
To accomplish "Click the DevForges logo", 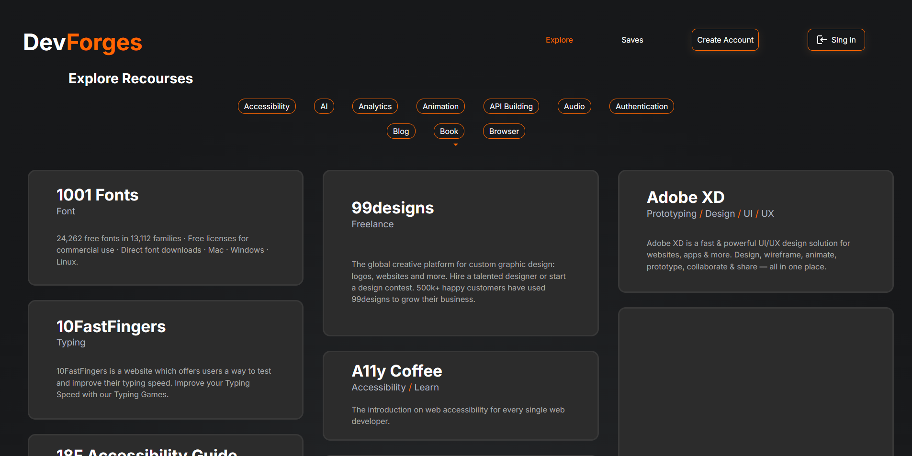I will click(x=82, y=43).
